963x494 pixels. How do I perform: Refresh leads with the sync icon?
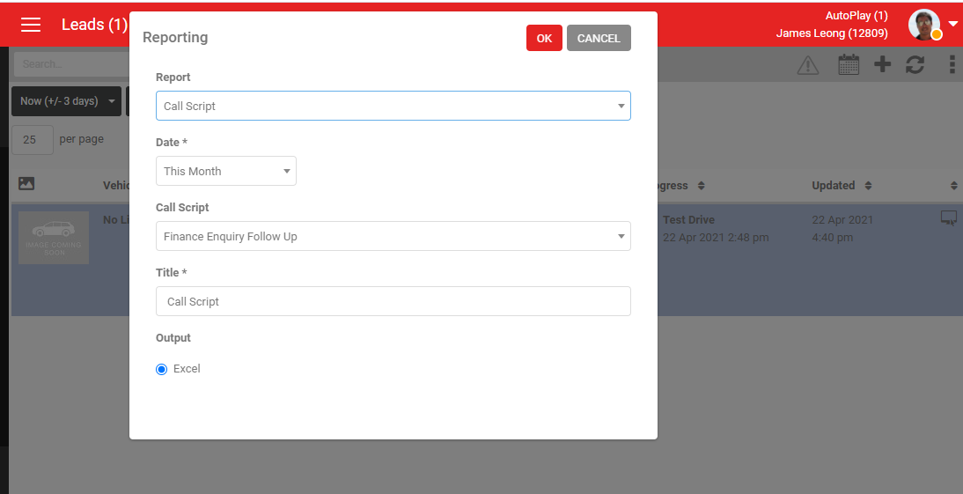click(x=915, y=64)
